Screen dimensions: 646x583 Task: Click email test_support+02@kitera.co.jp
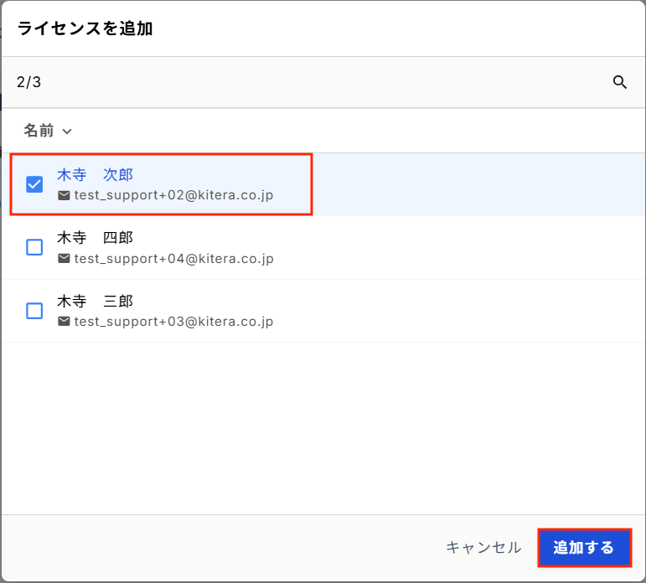pos(173,195)
